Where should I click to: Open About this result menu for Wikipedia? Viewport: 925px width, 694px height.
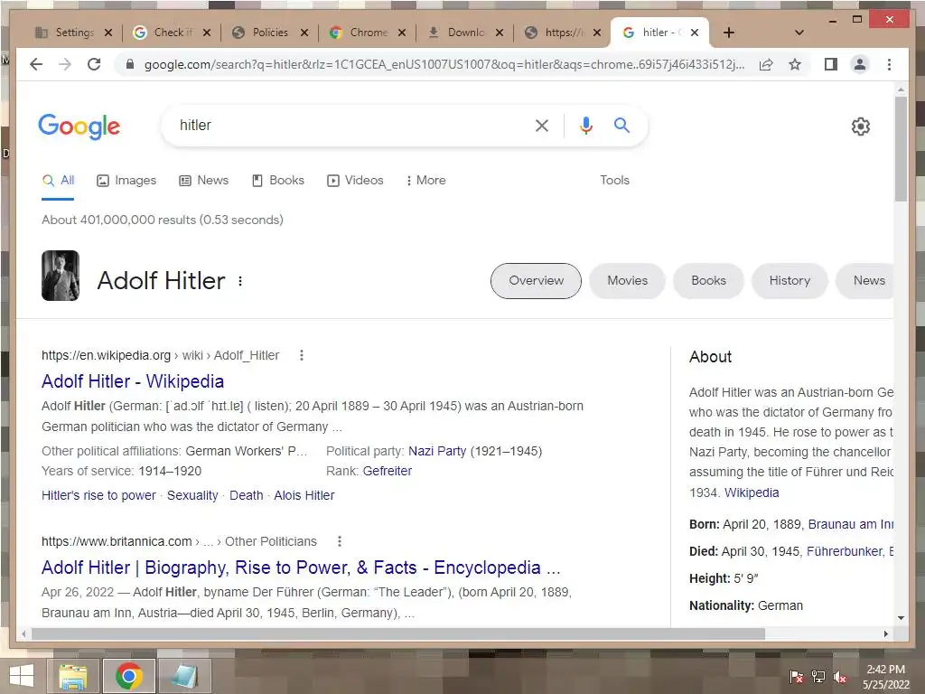pos(302,355)
